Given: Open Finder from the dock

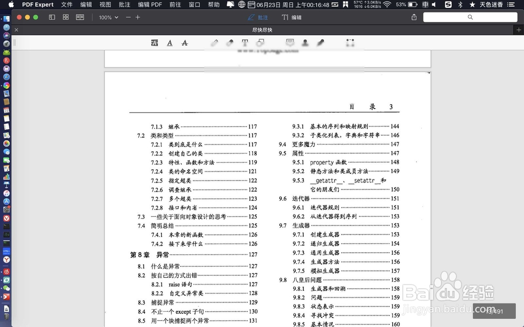Looking at the screenshot, I should pyautogui.click(x=6, y=19).
